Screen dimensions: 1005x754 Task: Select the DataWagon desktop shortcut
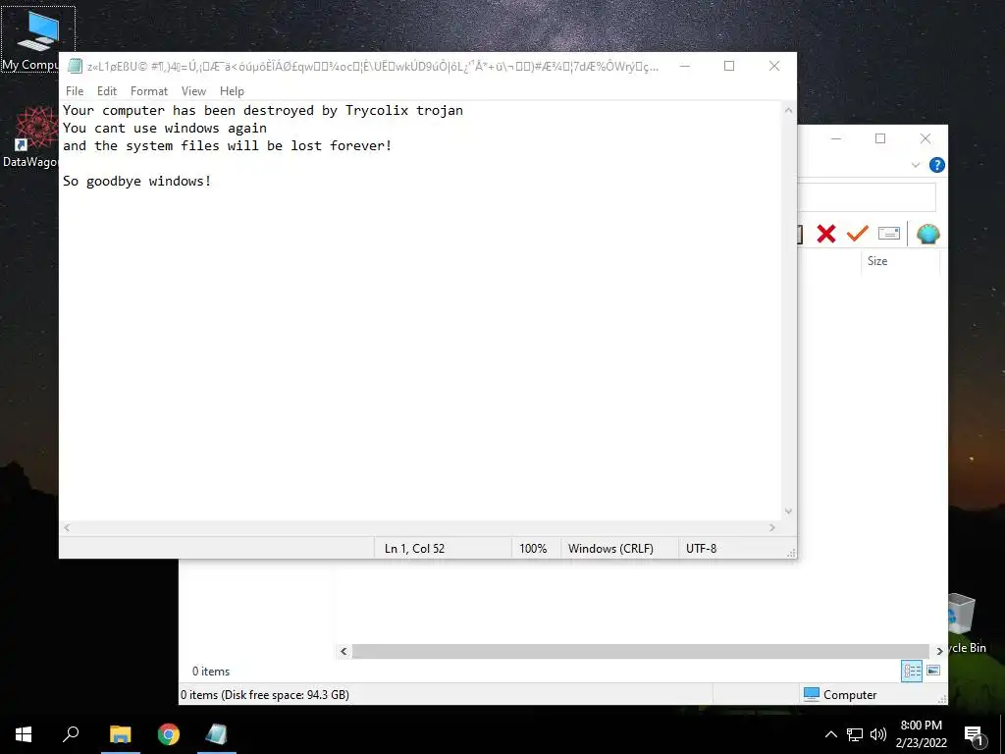tap(32, 136)
